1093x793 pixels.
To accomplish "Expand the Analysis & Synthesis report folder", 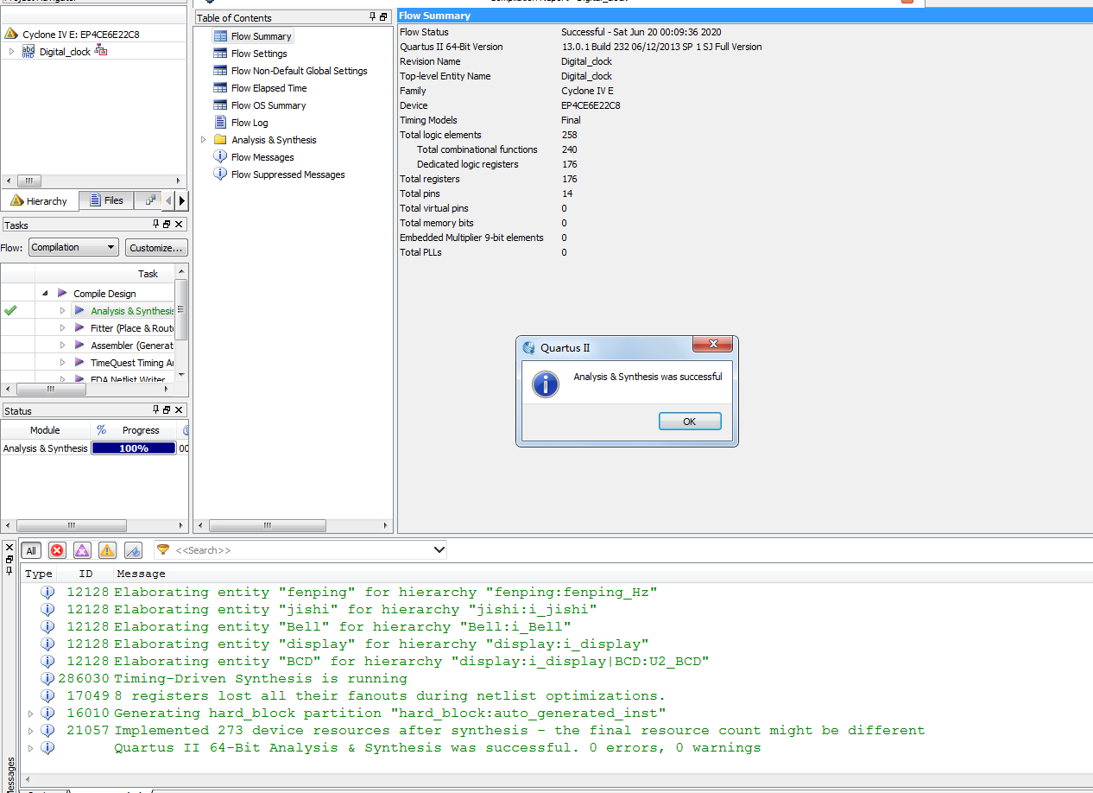I will [x=204, y=140].
